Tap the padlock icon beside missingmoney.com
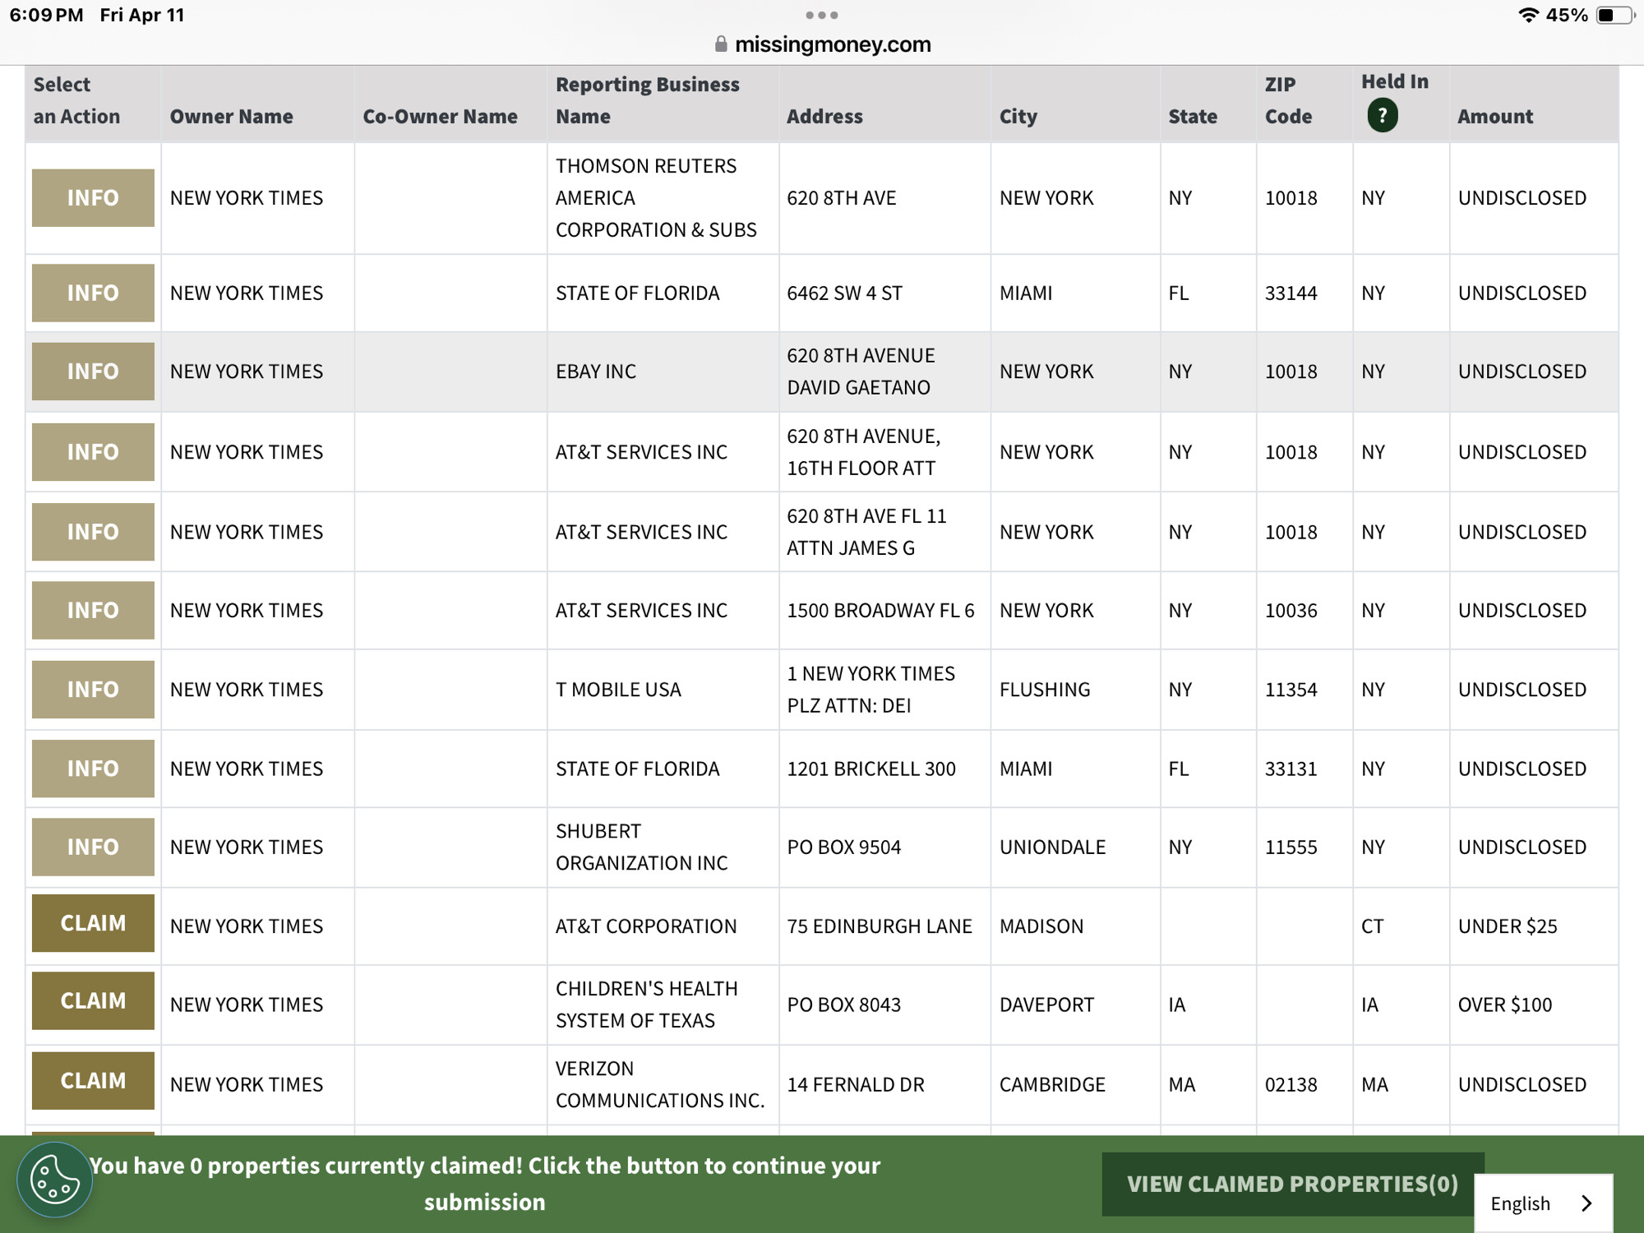 [x=721, y=44]
